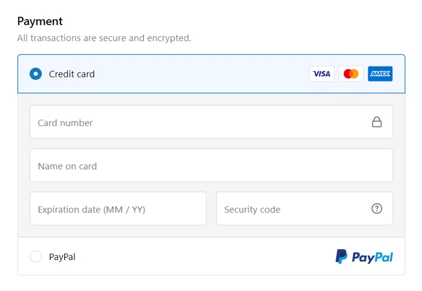Click the question mark icon for CVV help
The width and height of the screenshot is (422, 291).
pos(377,208)
